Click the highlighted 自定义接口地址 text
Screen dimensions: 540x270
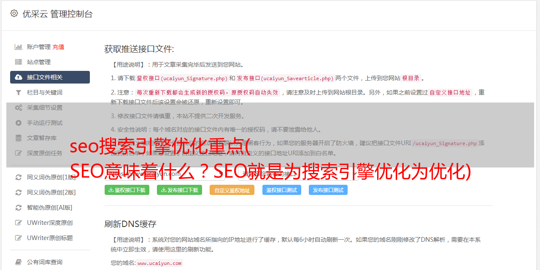(x=450, y=92)
